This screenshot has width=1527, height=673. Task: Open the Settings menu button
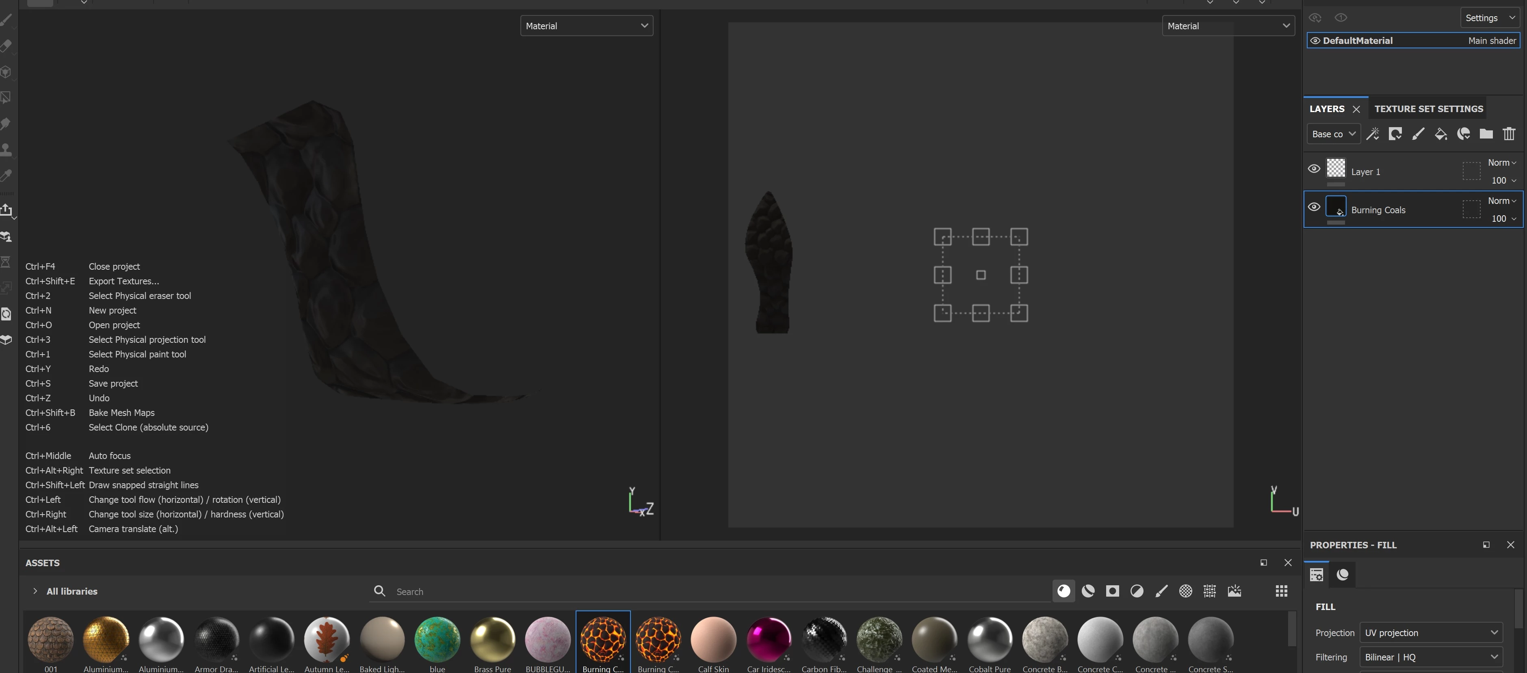[1490, 18]
